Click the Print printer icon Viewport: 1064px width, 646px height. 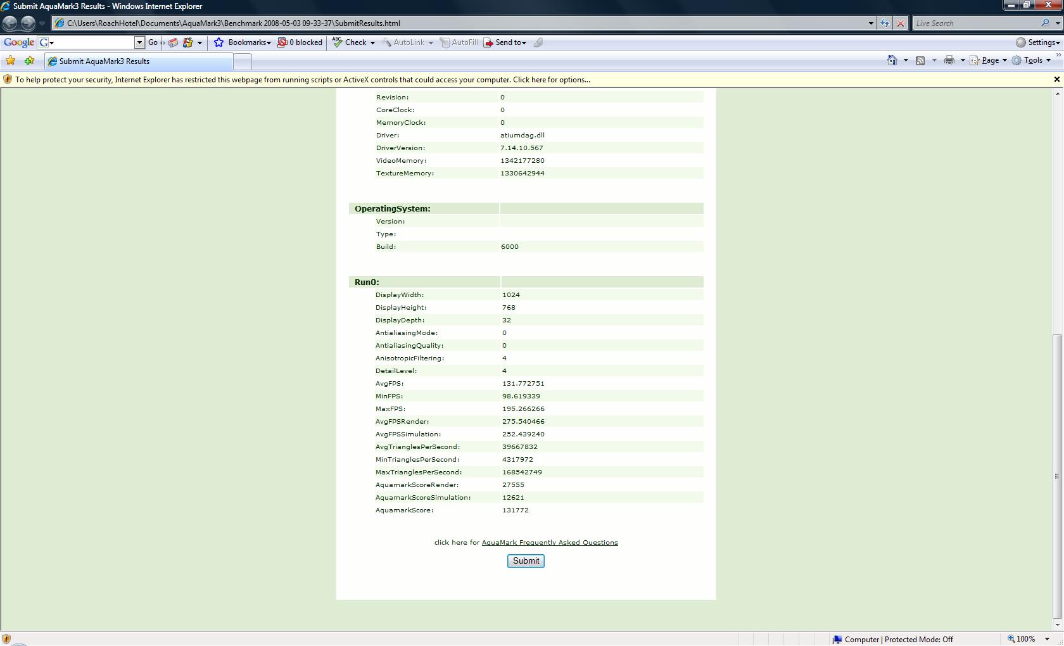tap(949, 60)
